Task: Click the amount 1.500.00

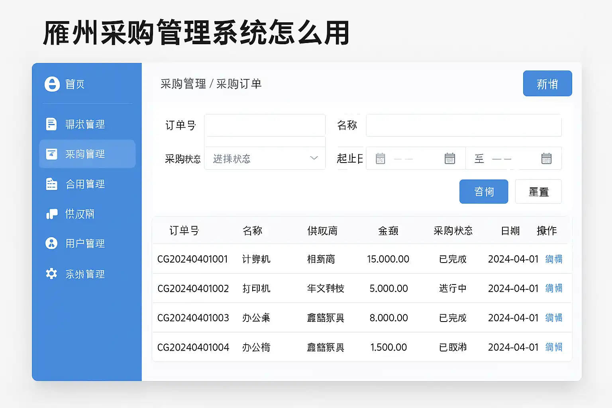Action: click(389, 347)
